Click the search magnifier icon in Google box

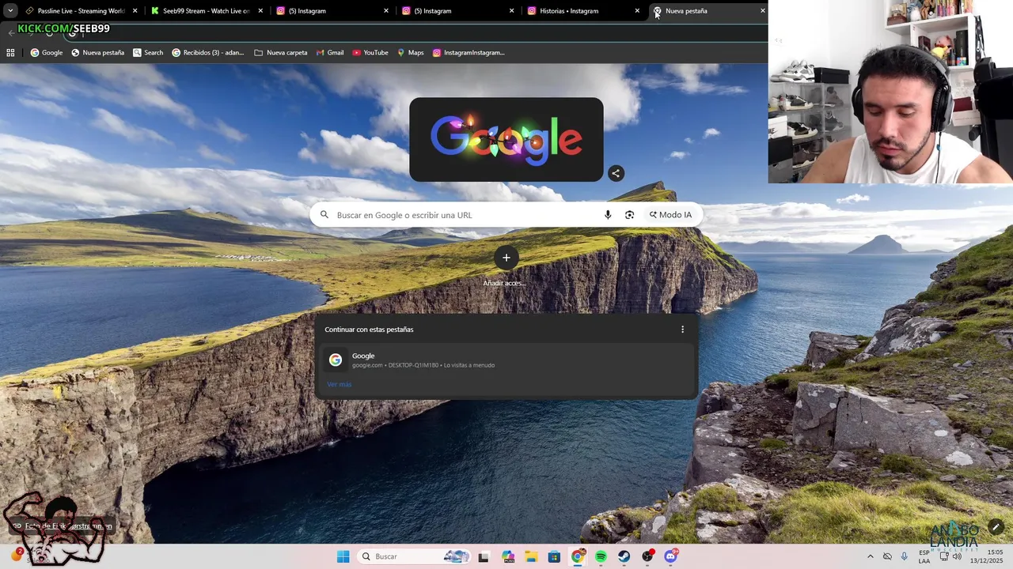coord(324,215)
